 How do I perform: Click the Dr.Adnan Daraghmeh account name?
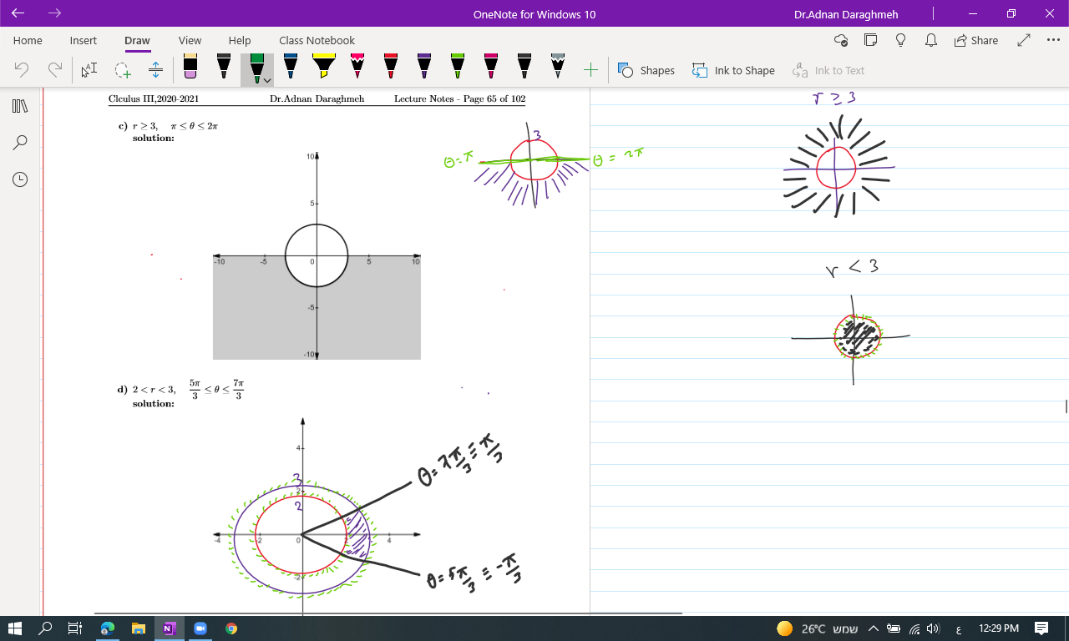coord(846,14)
